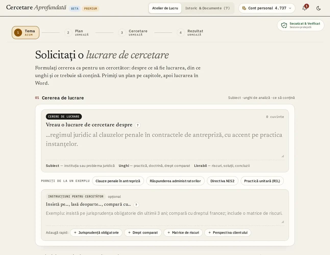Pick the Directiva NIS2 example chip
The width and height of the screenshot is (330, 255).
click(x=223, y=181)
